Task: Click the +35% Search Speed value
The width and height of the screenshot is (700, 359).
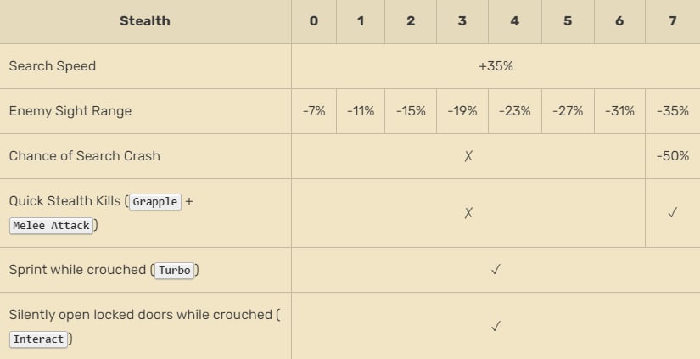Action: coord(496,66)
